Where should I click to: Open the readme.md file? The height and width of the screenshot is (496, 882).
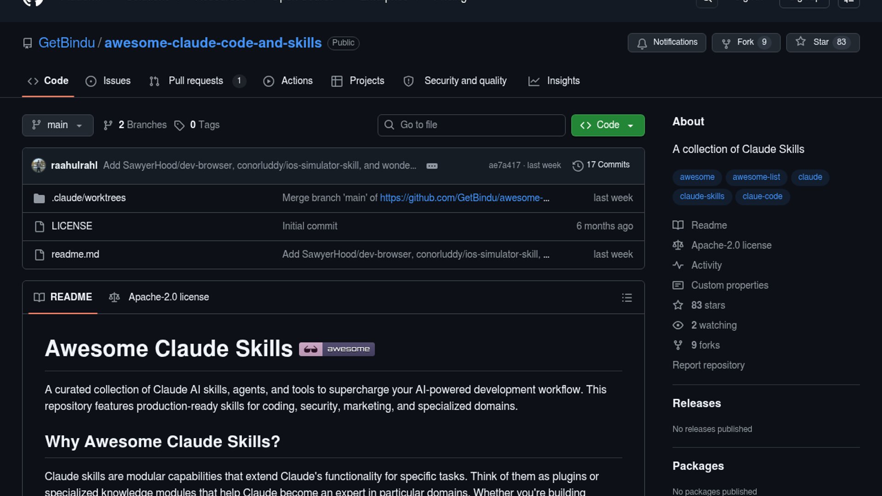coord(75,254)
